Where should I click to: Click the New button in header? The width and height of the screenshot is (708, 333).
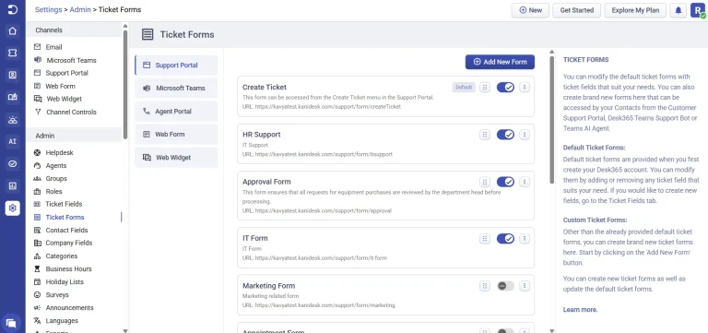pyautogui.click(x=530, y=10)
